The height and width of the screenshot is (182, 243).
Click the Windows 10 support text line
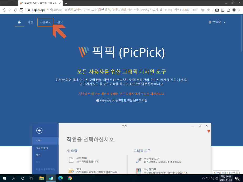pos(122,100)
